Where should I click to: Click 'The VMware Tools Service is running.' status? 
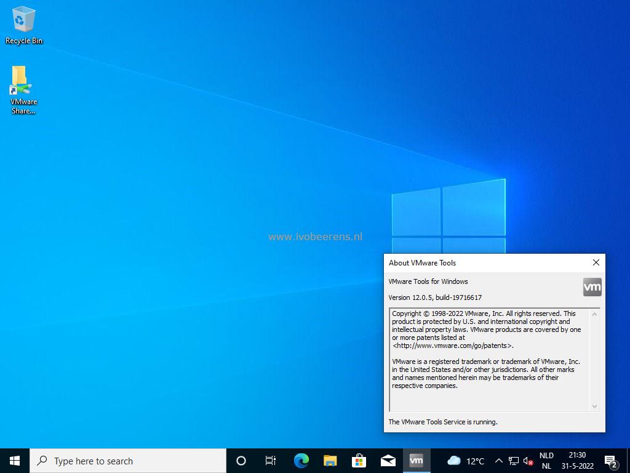tap(443, 422)
